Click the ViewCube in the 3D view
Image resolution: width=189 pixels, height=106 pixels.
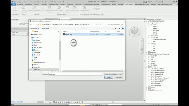point(134,30)
